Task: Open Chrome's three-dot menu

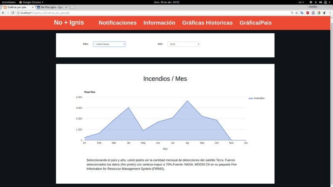Action: tap(330, 13)
